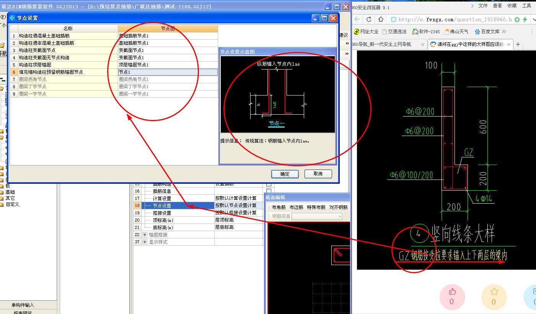
Task: Click the 节点一 preview diagram
Action: [x=277, y=94]
